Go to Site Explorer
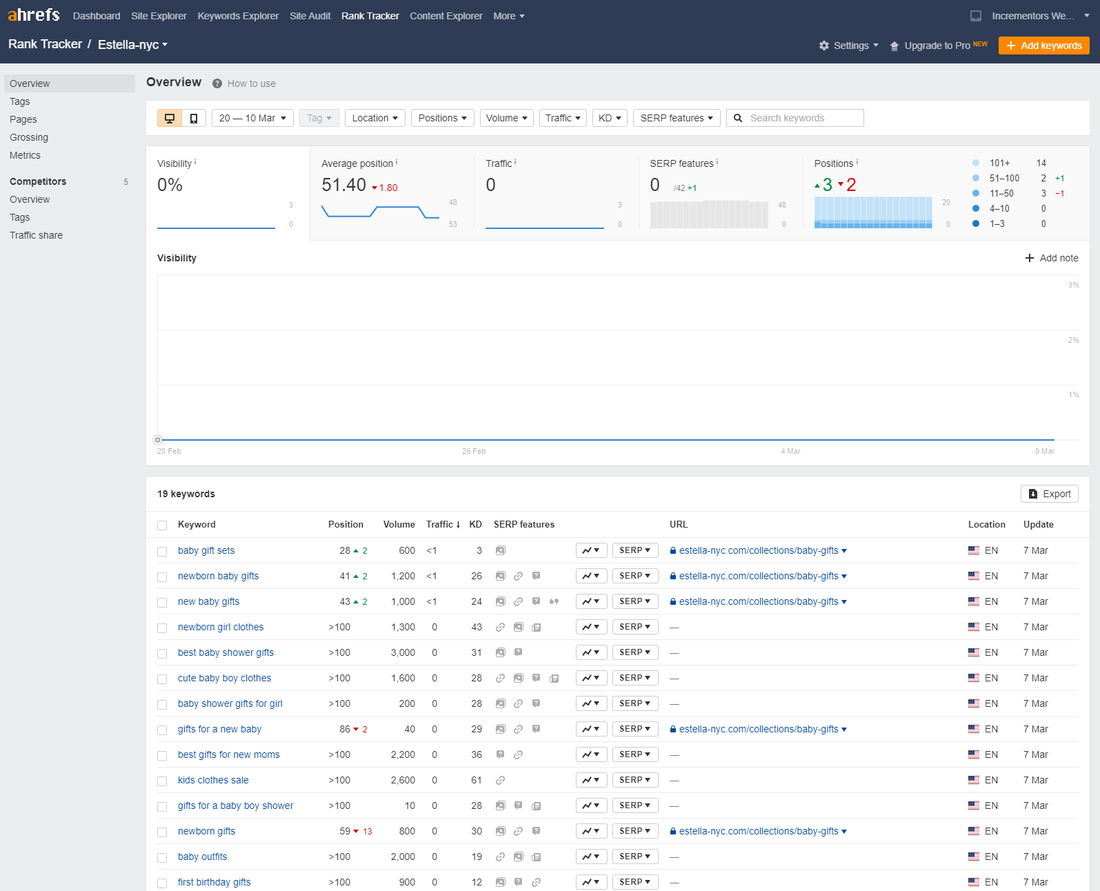The width and height of the screenshot is (1100, 891). point(159,16)
